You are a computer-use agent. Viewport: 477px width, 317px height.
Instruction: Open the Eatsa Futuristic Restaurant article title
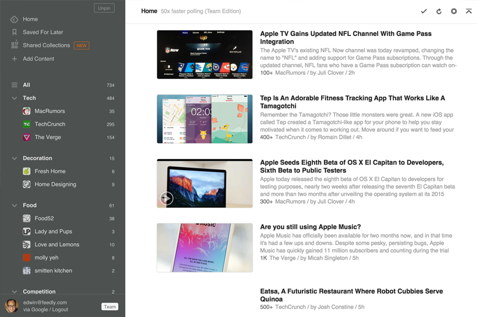click(x=351, y=295)
